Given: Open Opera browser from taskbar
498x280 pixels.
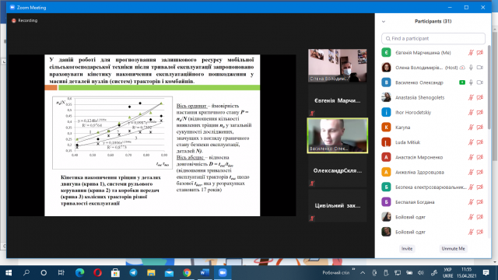Looking at the screenshot, I should click(x=97, y=273).
